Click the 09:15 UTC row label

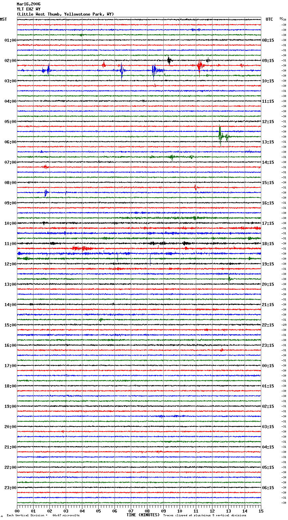pos(268,61)
